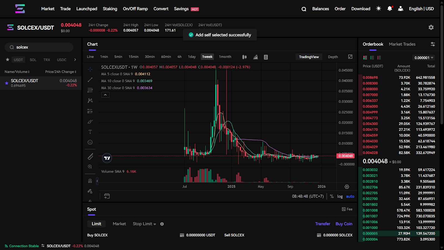Toggle light/dark theme sun icon
The image size is (444, 250).
tap(379, 9)
